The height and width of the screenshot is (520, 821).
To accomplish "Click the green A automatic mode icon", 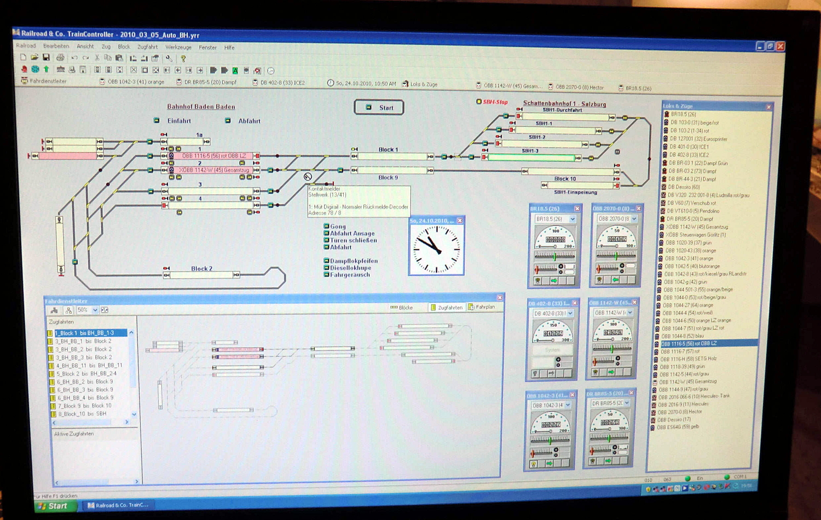I will coord(235,71).
